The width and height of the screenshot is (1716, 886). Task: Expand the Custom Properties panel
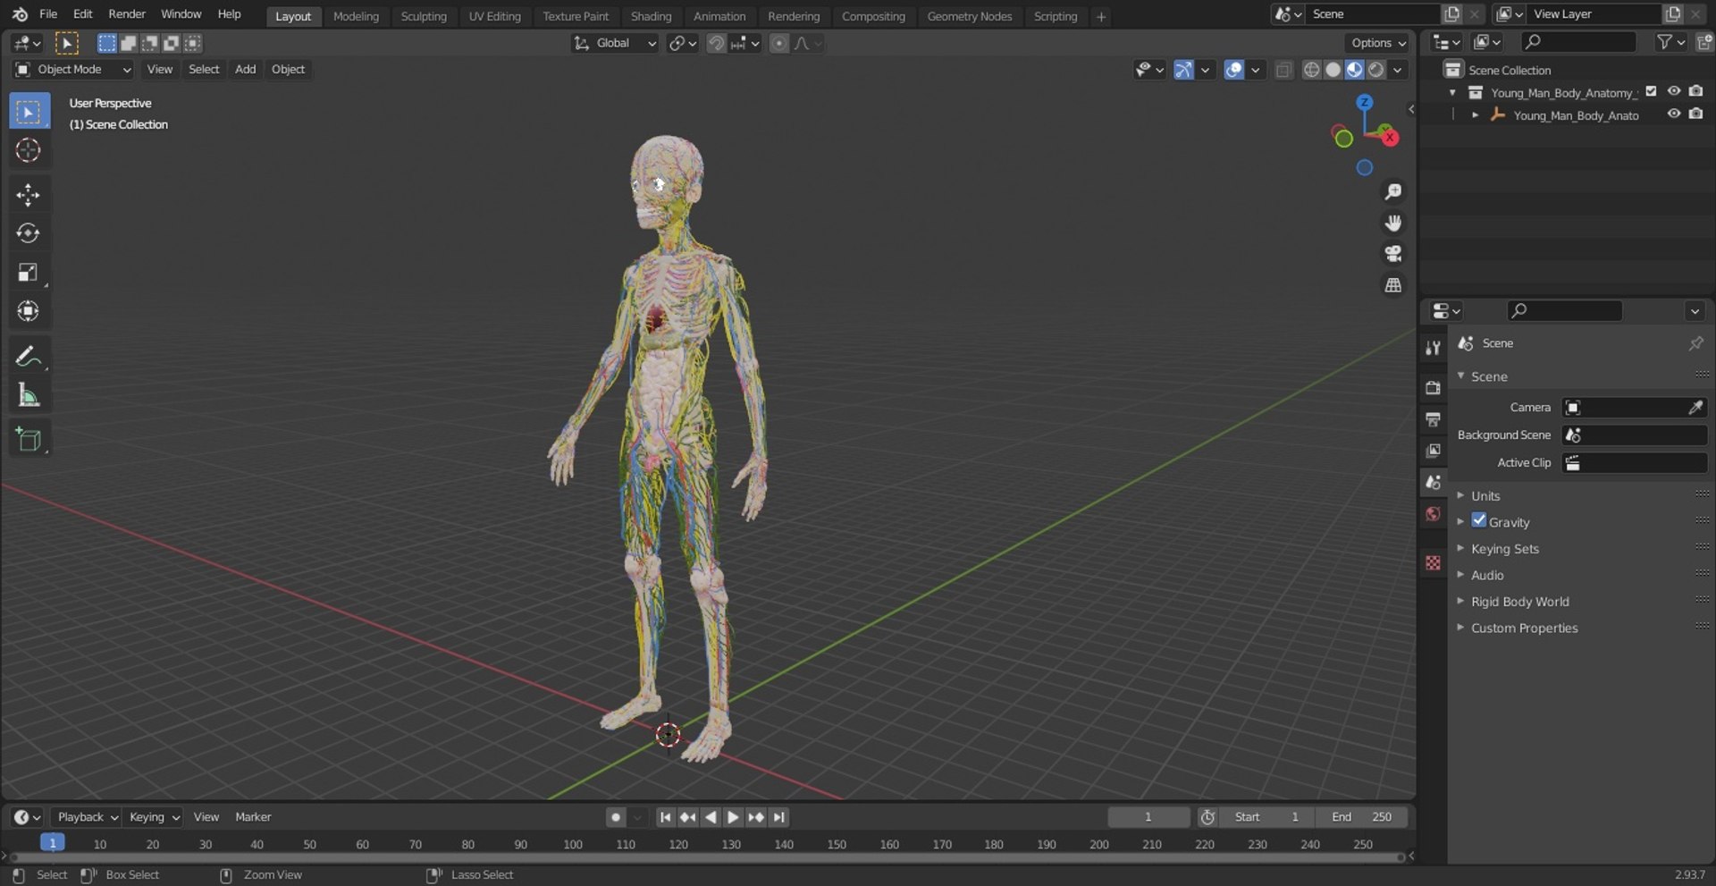1524,629
